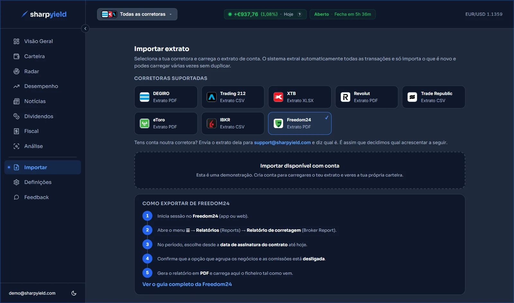Click the Dividendos coins icon
Screen dimensions: 514x303
[16, 116]
